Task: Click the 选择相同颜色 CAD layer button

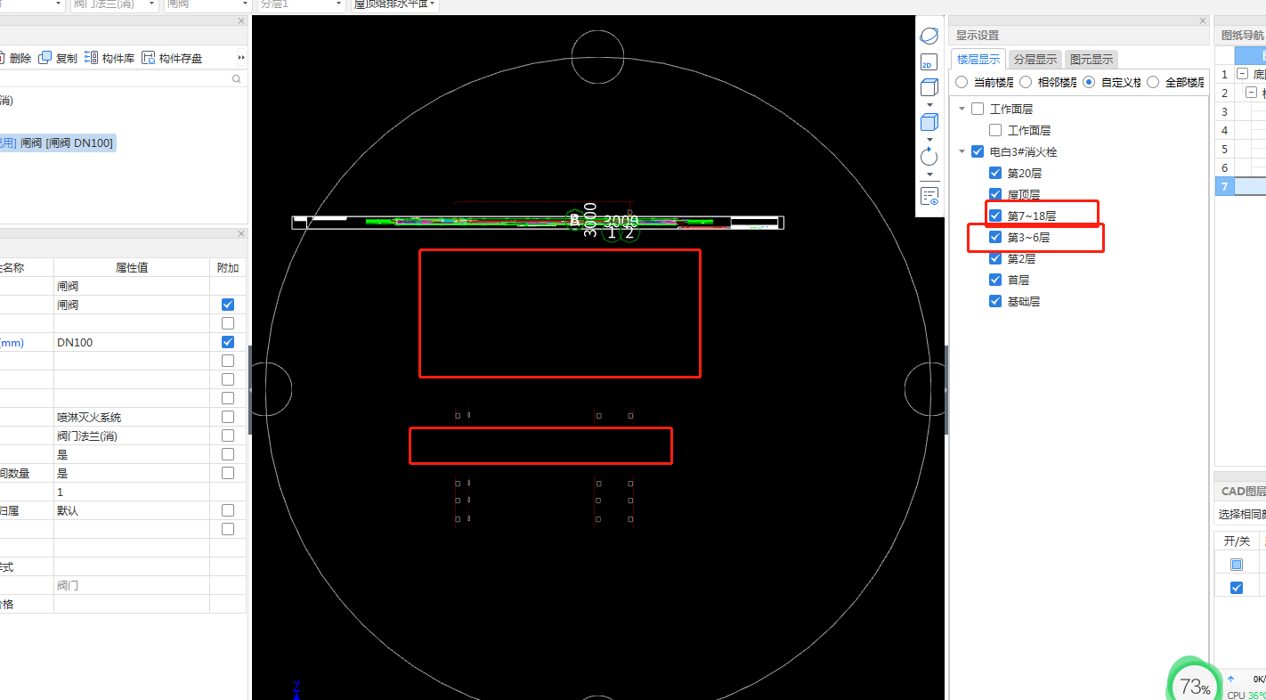Action: [1241, 514]
